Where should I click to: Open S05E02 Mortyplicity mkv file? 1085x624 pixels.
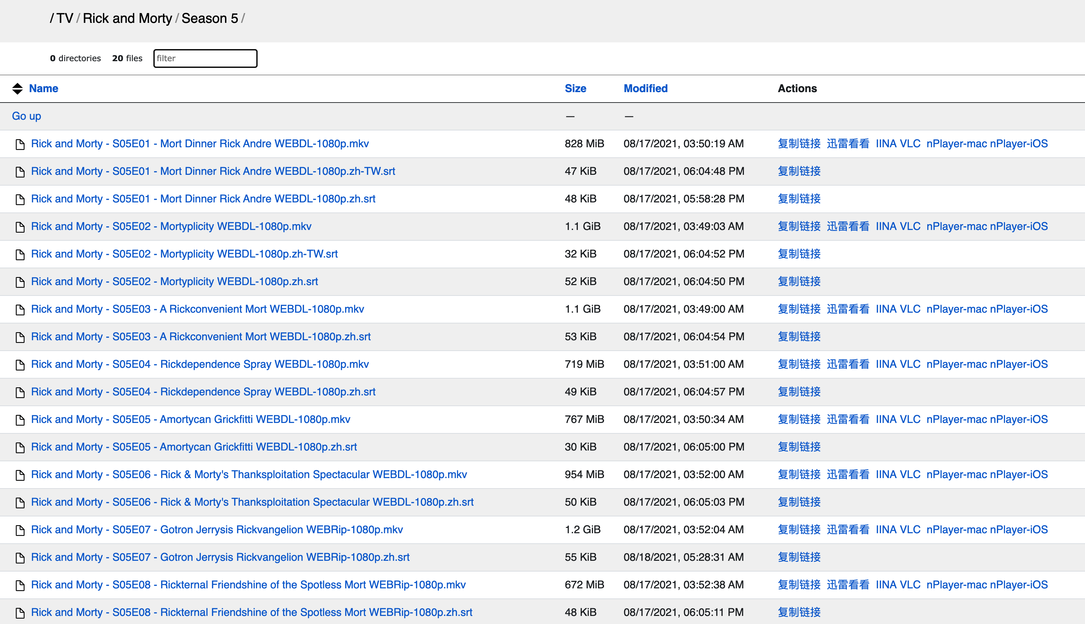click(x=171, y=226)
